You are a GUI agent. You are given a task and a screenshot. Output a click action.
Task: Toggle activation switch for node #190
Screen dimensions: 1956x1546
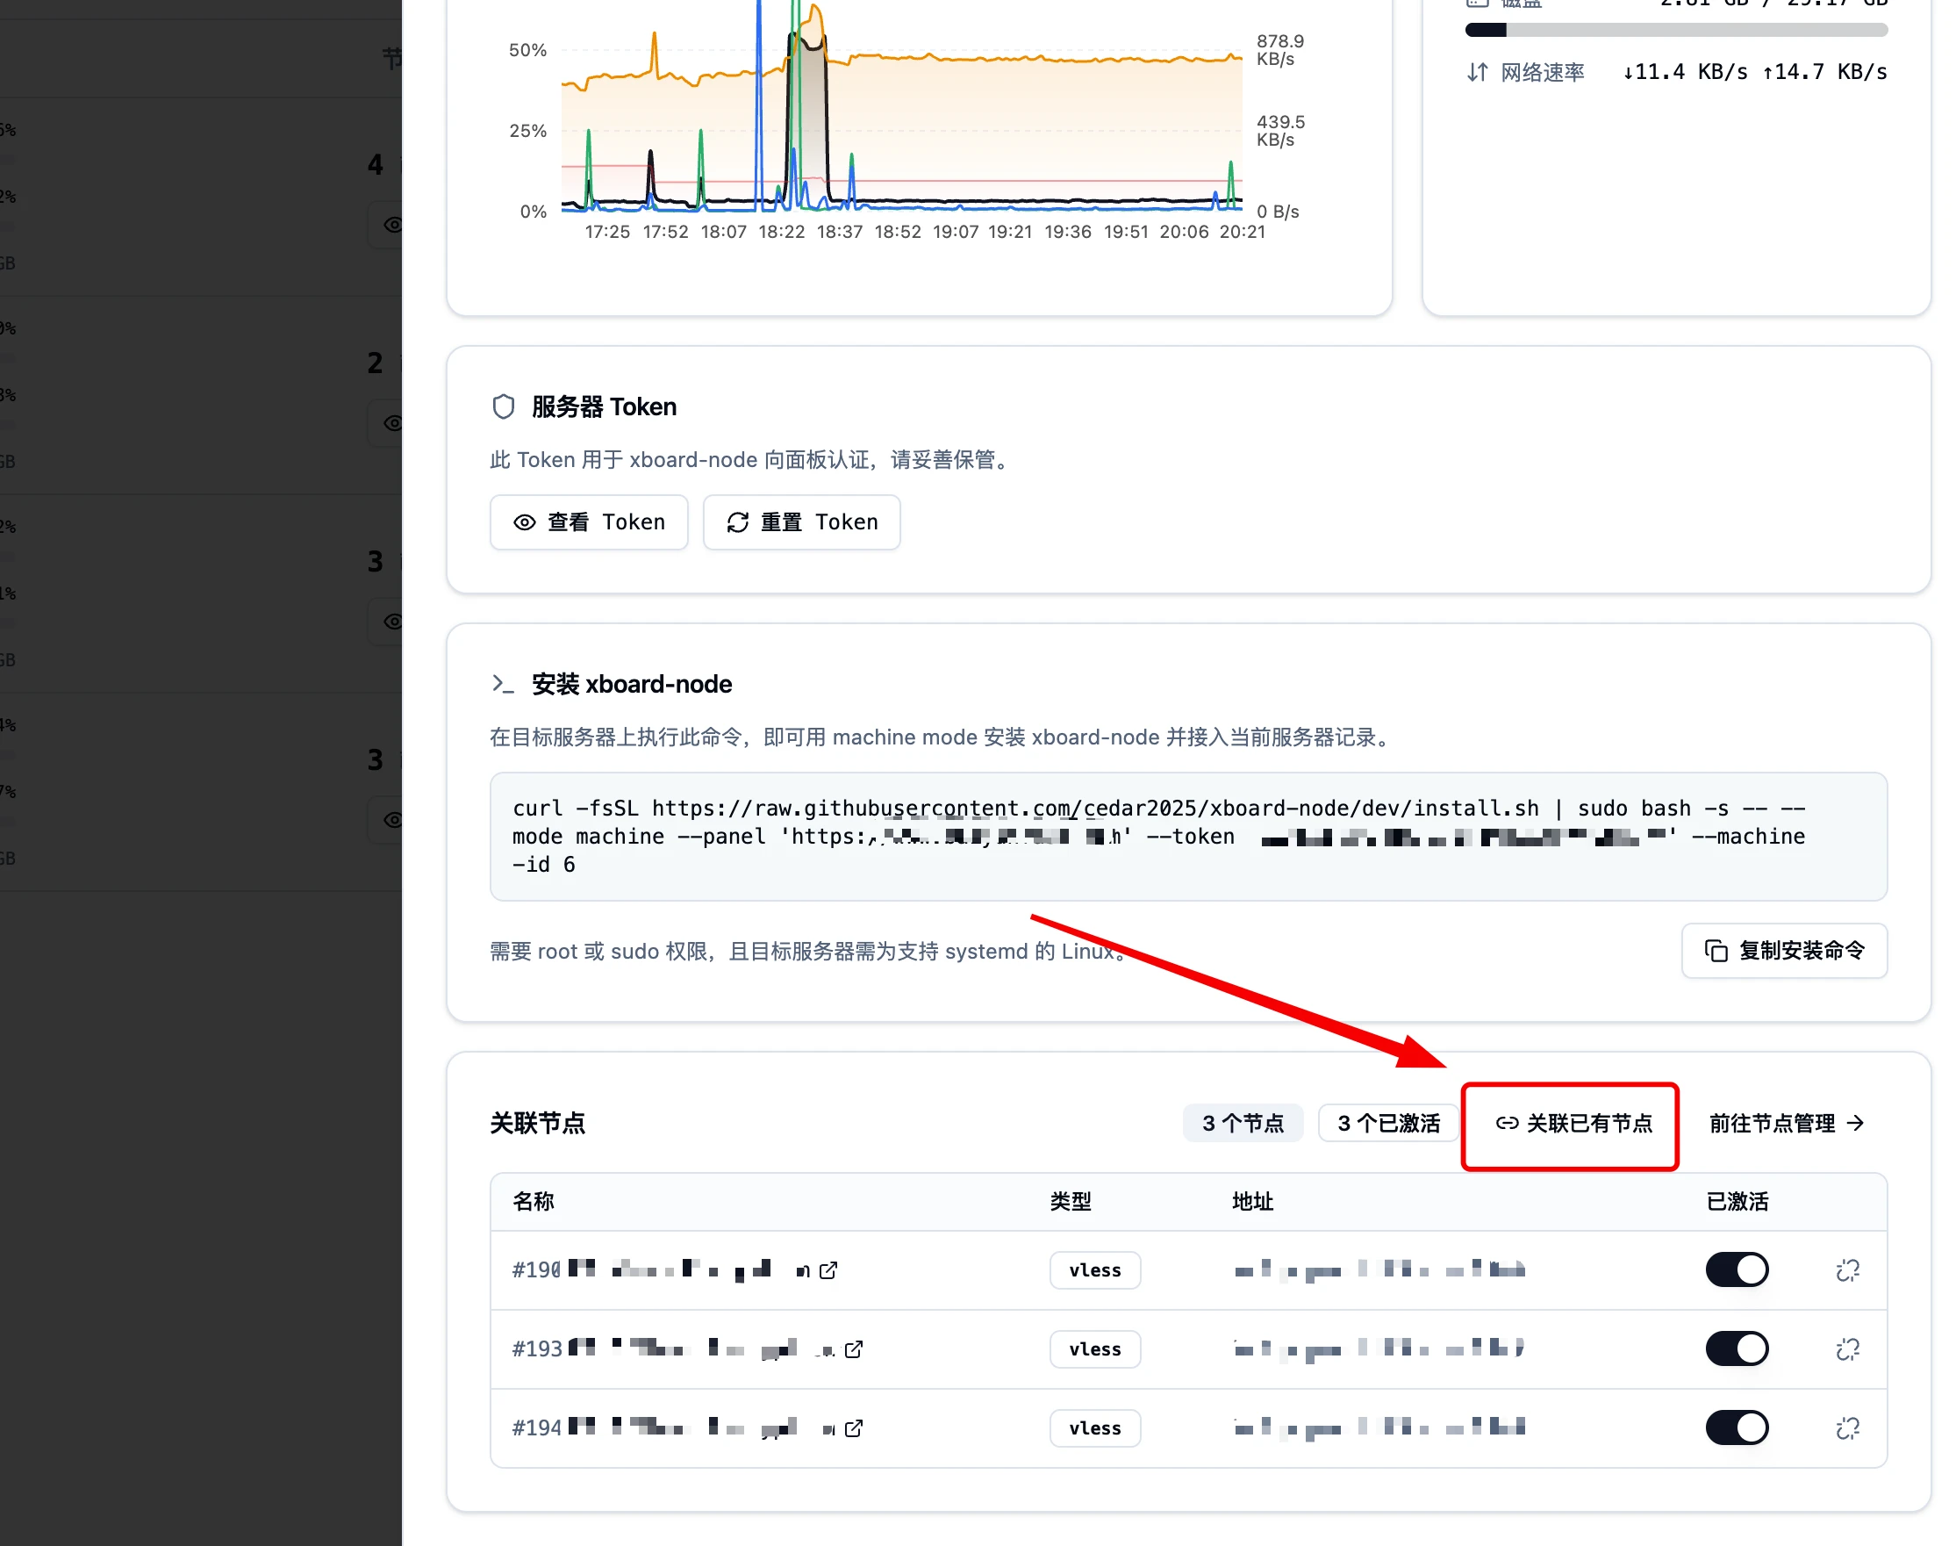pyautogui.click(x=1736, y=1269)
